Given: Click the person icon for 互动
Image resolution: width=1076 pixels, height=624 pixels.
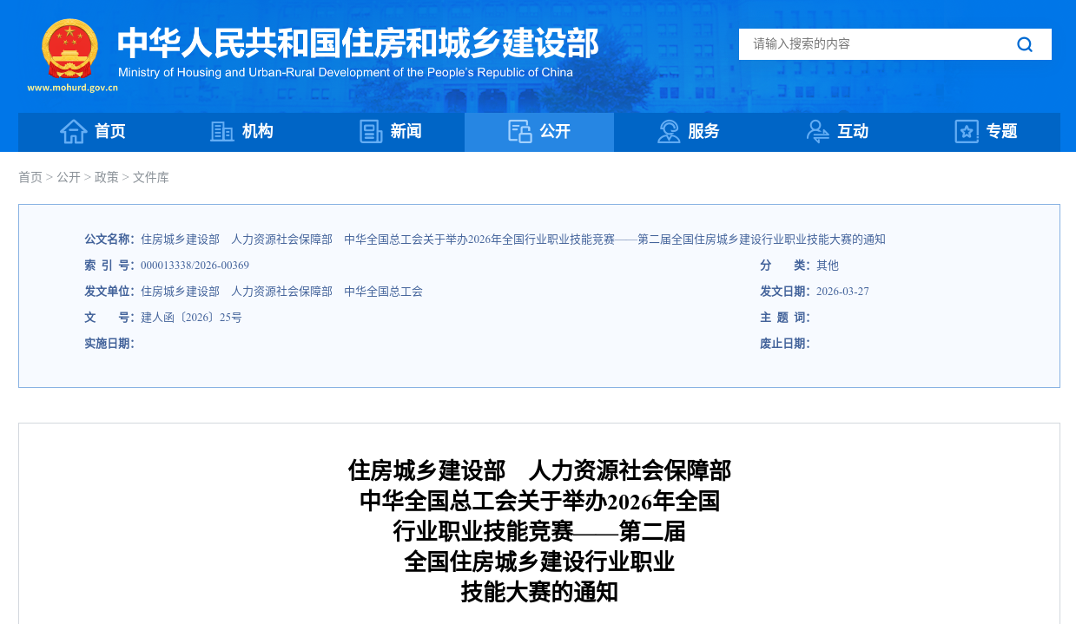Looking at the screenshot, I should [x=817, y=132].
